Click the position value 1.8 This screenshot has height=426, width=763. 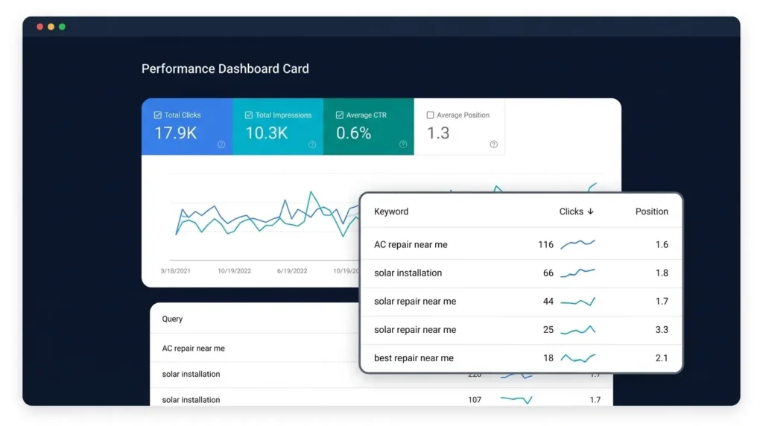(662, 273)
